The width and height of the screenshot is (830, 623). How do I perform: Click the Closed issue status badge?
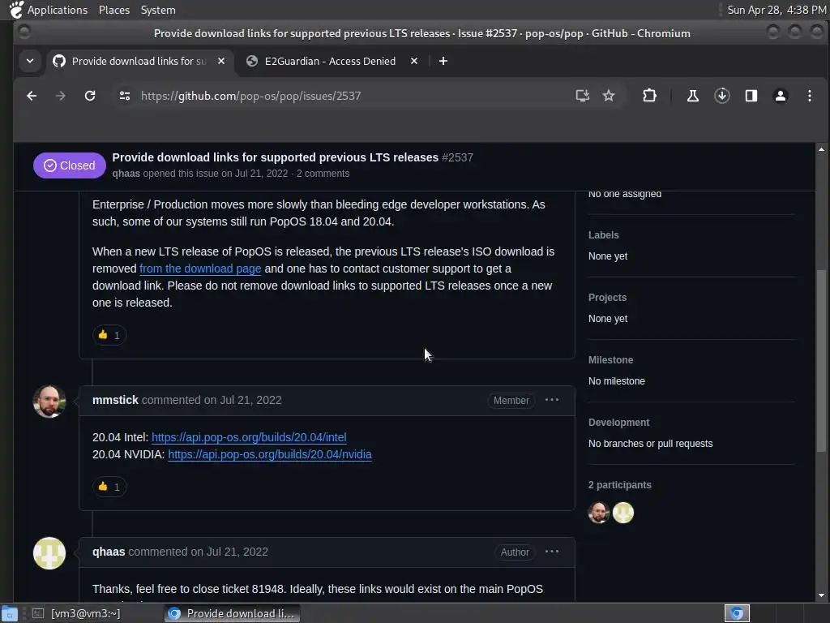coord(70,165)
